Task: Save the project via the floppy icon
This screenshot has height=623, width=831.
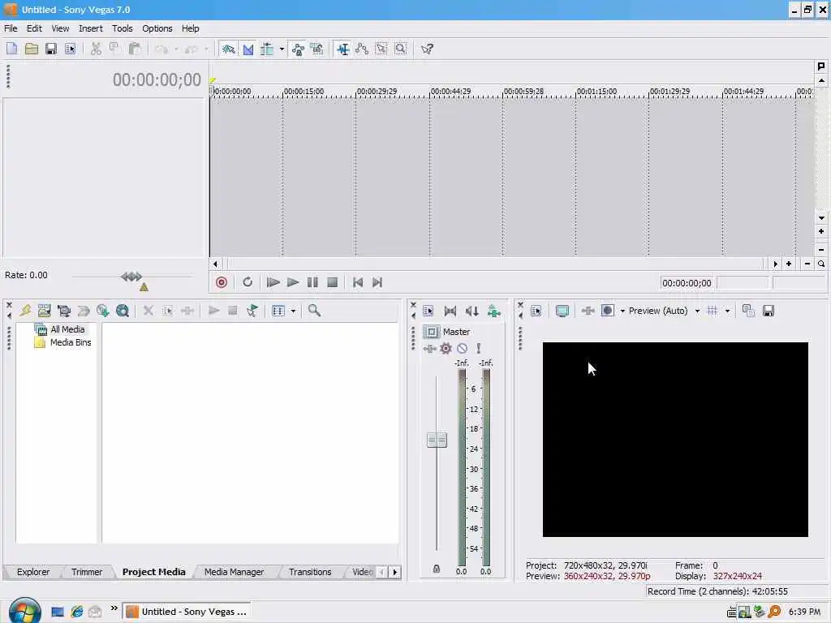Action: pos(51,49)
